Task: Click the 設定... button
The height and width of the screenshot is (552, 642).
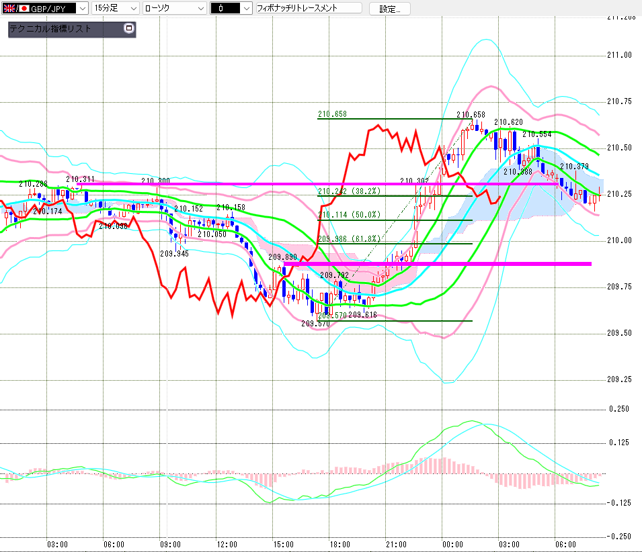Action: coord(389,9)
